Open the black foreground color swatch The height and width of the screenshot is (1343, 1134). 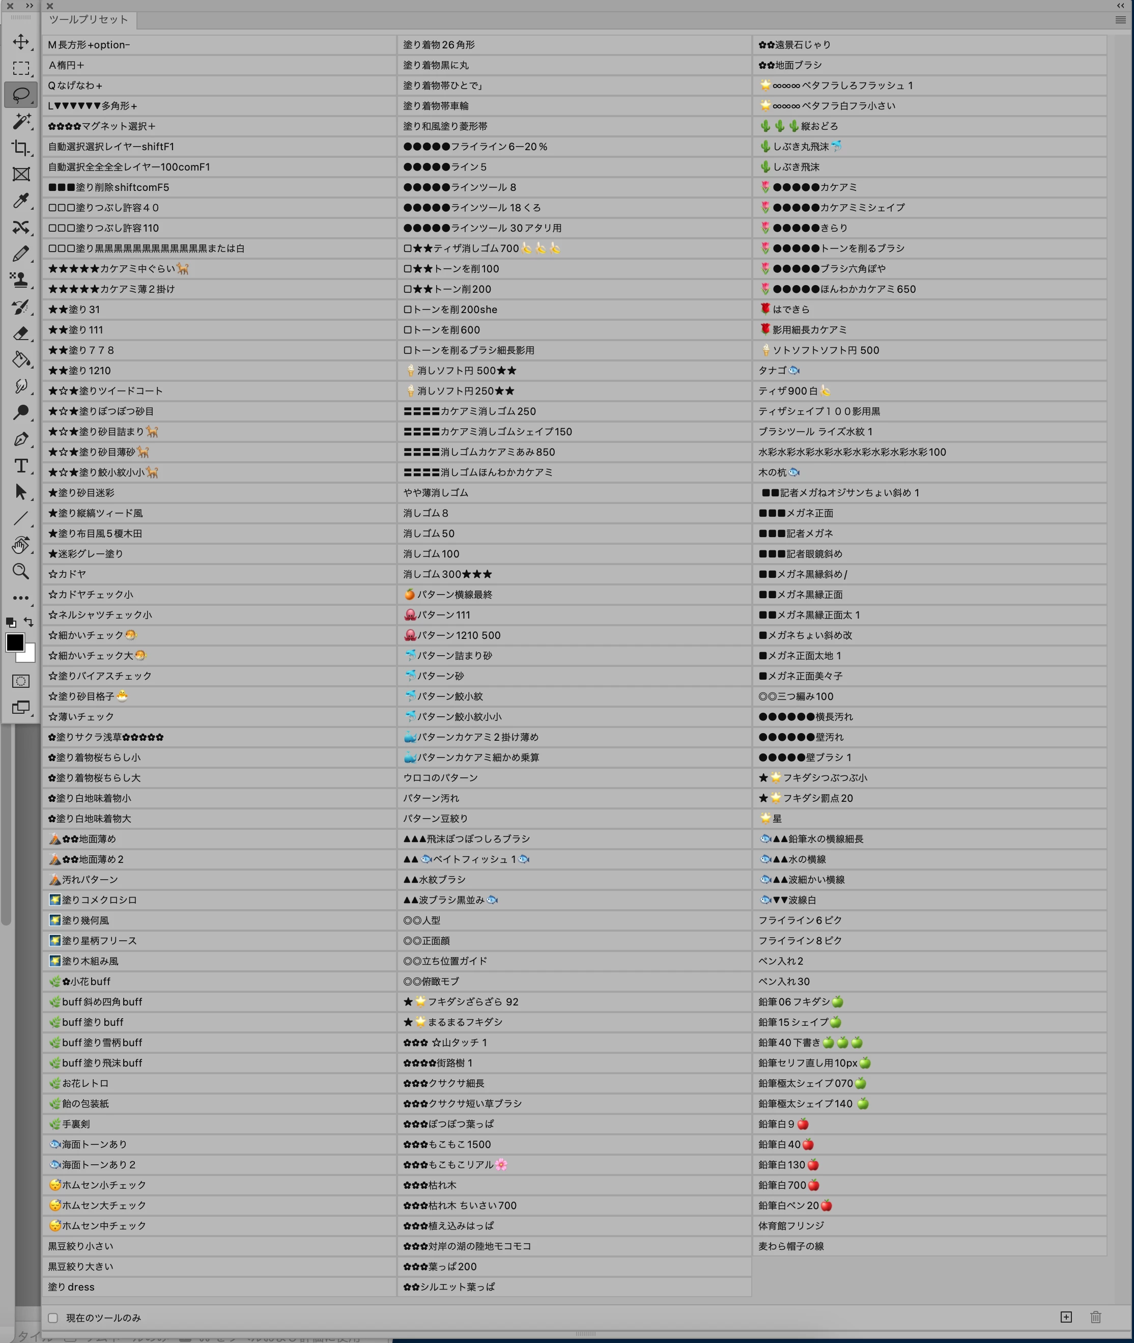coord(15,641)
